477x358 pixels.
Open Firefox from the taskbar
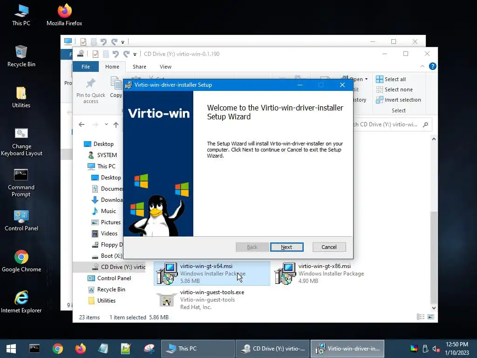pos(81,349)
